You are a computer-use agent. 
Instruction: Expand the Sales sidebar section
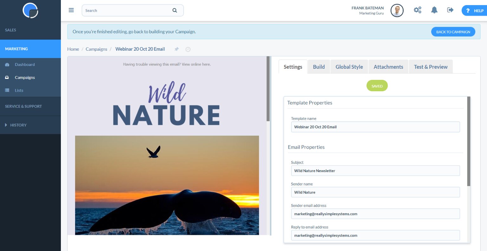point(10,30)
